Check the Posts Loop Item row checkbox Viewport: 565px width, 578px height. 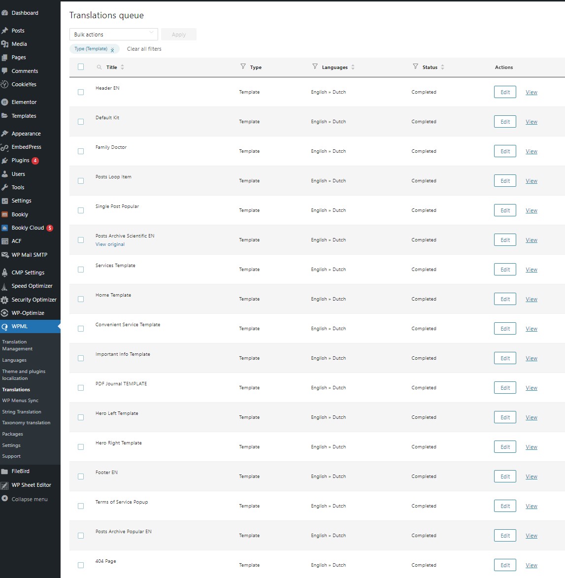81,181
